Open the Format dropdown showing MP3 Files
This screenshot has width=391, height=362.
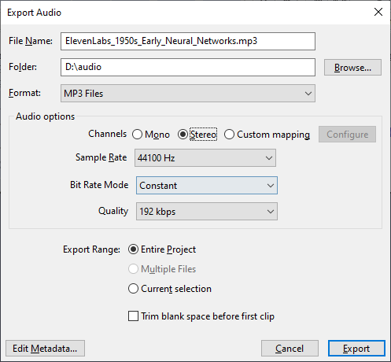pyautogui.click(x=188, y=94)
